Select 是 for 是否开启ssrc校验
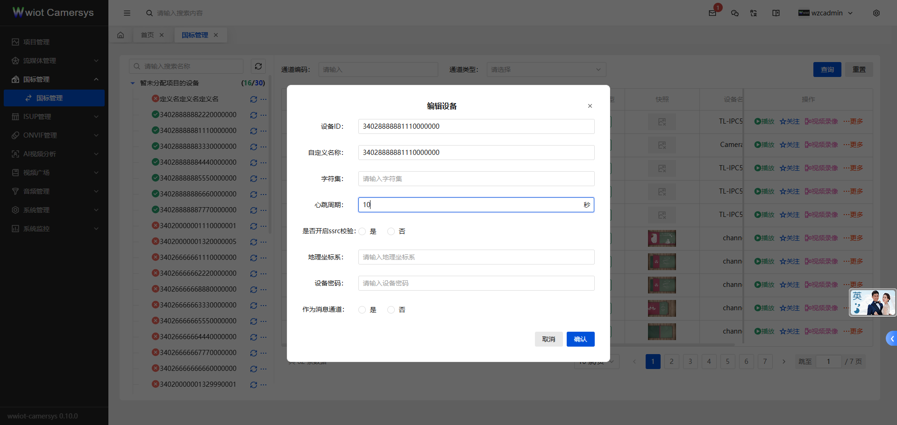The width and height of the screenshot is (897, 425). point(362,231)
